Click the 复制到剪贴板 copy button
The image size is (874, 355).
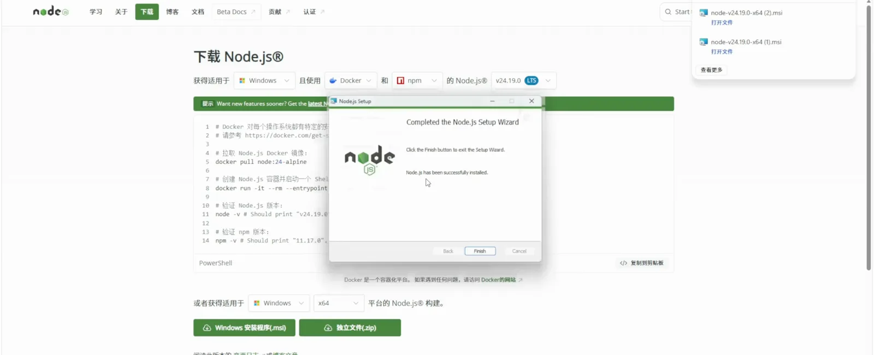pyautogui.click(x=642, y=263)
